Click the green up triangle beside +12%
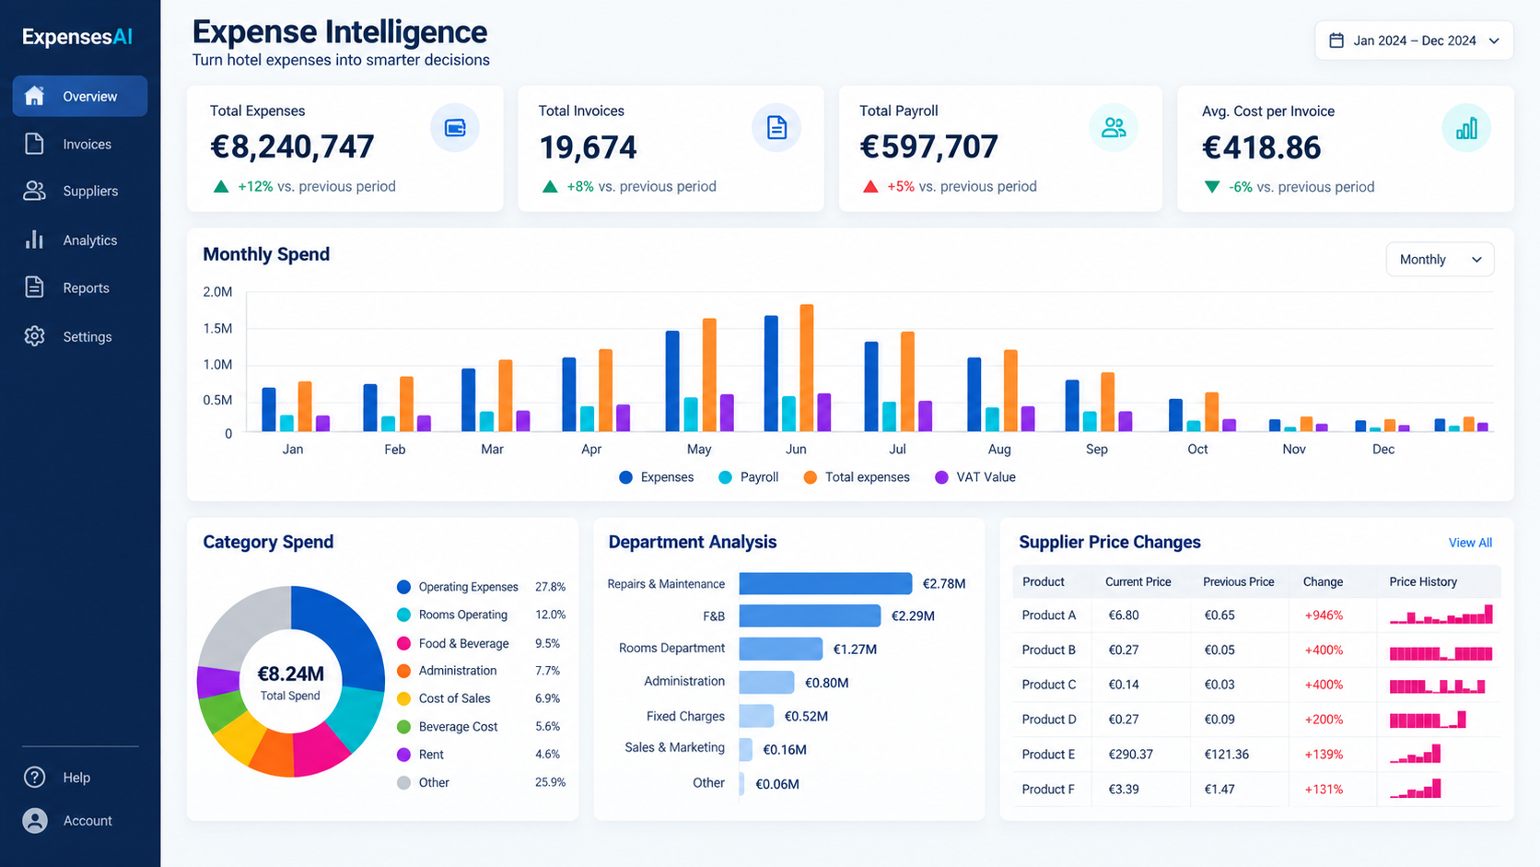The width and height of the screenshot is (1540, 867). click(x=221, y=186)
